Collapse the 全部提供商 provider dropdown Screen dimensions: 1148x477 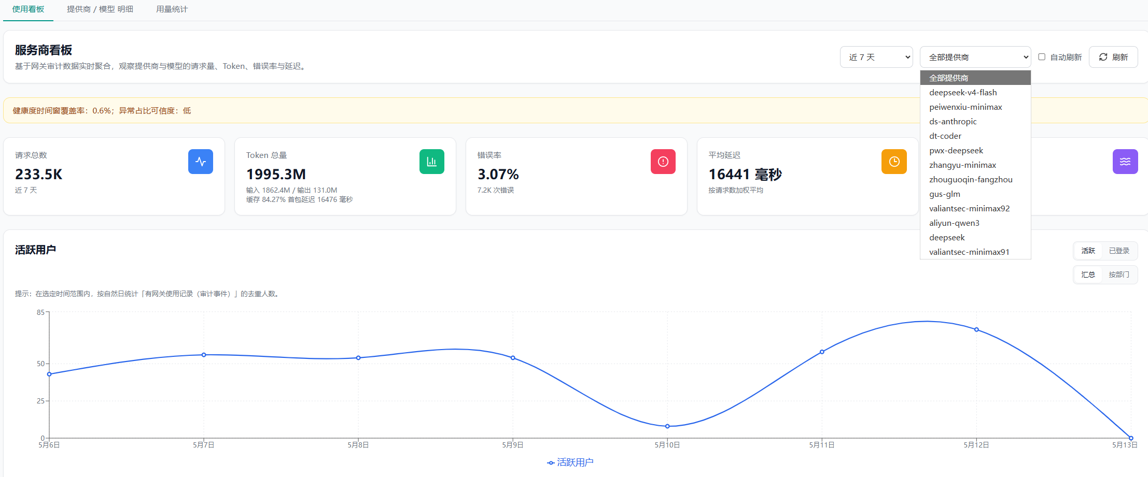pos(975,57)
